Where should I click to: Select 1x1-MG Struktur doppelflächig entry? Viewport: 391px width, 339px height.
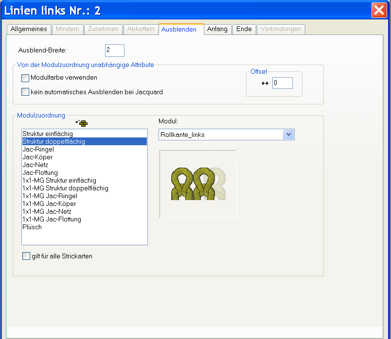coord(65,188)
